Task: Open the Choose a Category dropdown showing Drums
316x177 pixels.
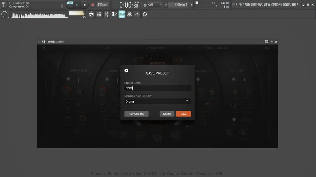Action: click(x=157, y=101)
